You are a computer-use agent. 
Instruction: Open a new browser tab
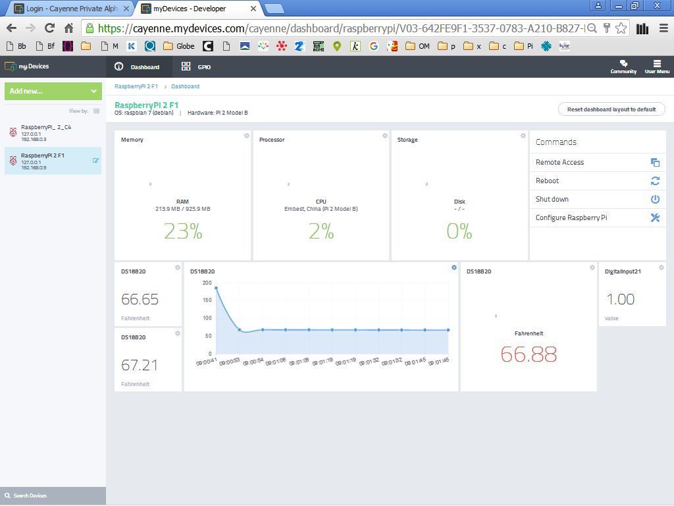point(274,8)
